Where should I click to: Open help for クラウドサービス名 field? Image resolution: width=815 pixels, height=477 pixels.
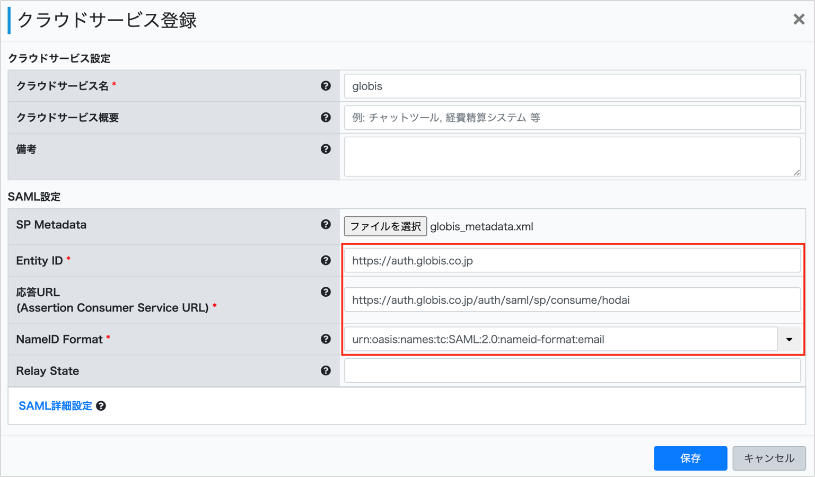[x=326, y=85]
